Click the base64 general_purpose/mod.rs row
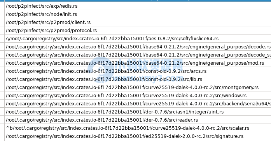Screen dimensions: 271x141 (138, 63)
